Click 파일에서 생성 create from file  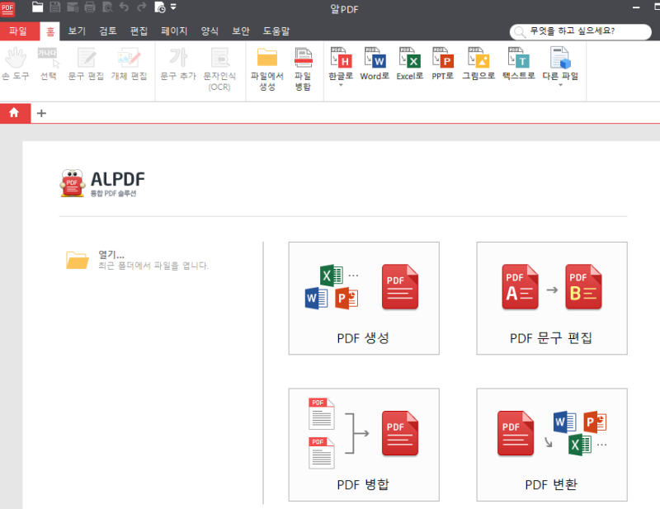[x=267, y=69]
